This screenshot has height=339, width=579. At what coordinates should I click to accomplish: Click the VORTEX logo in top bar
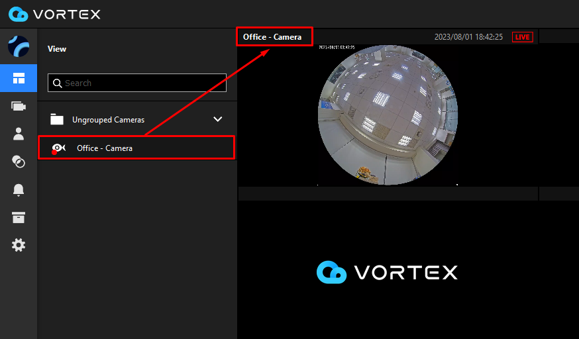click(x=55, y=14)
